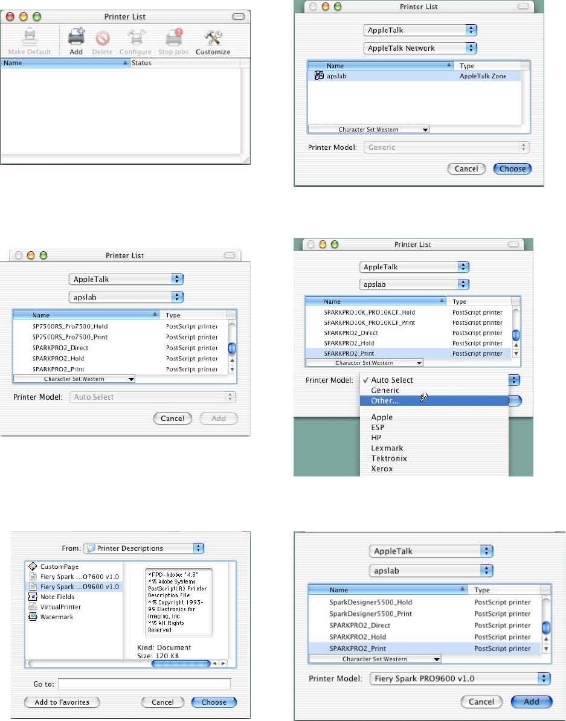566x721 pixels.
Task: Click Cancel below the grayed Auto Select Printer Model dropdown
Action: pyautogui.click(x=173, y=418)
